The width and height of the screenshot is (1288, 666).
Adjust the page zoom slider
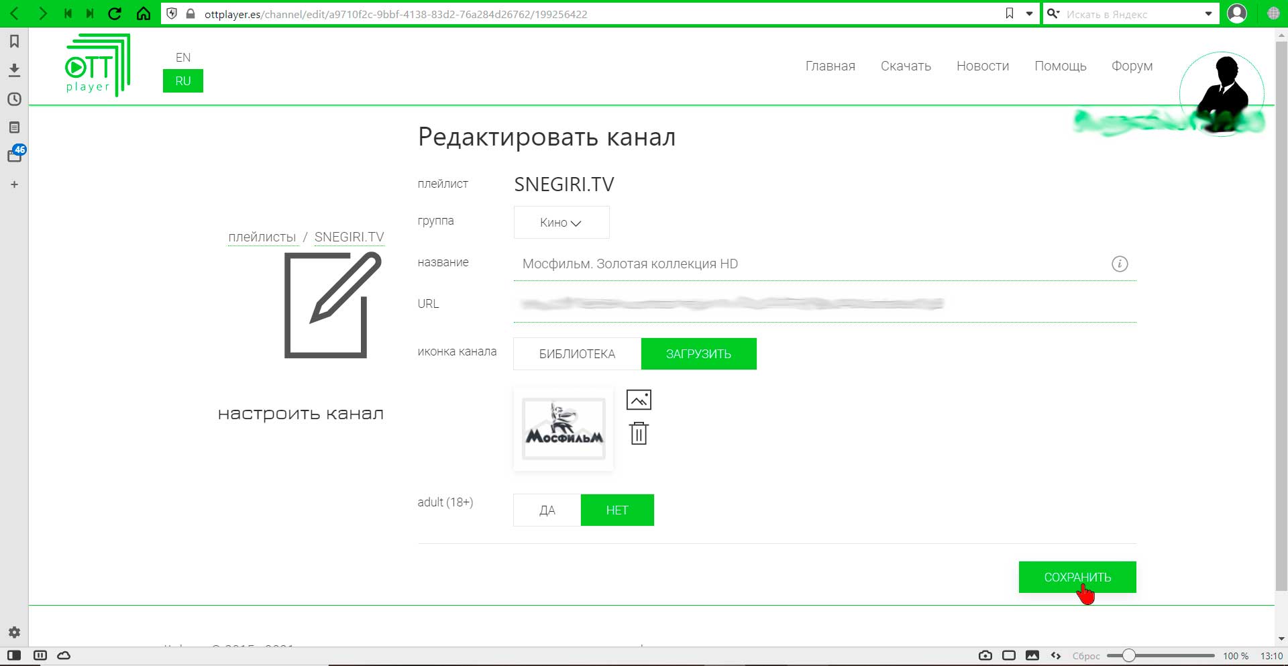pyautogui.click(x=1161, y=655)
